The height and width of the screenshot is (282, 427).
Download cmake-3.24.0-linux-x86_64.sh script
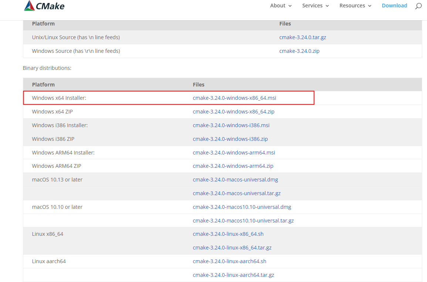[228, 234]
